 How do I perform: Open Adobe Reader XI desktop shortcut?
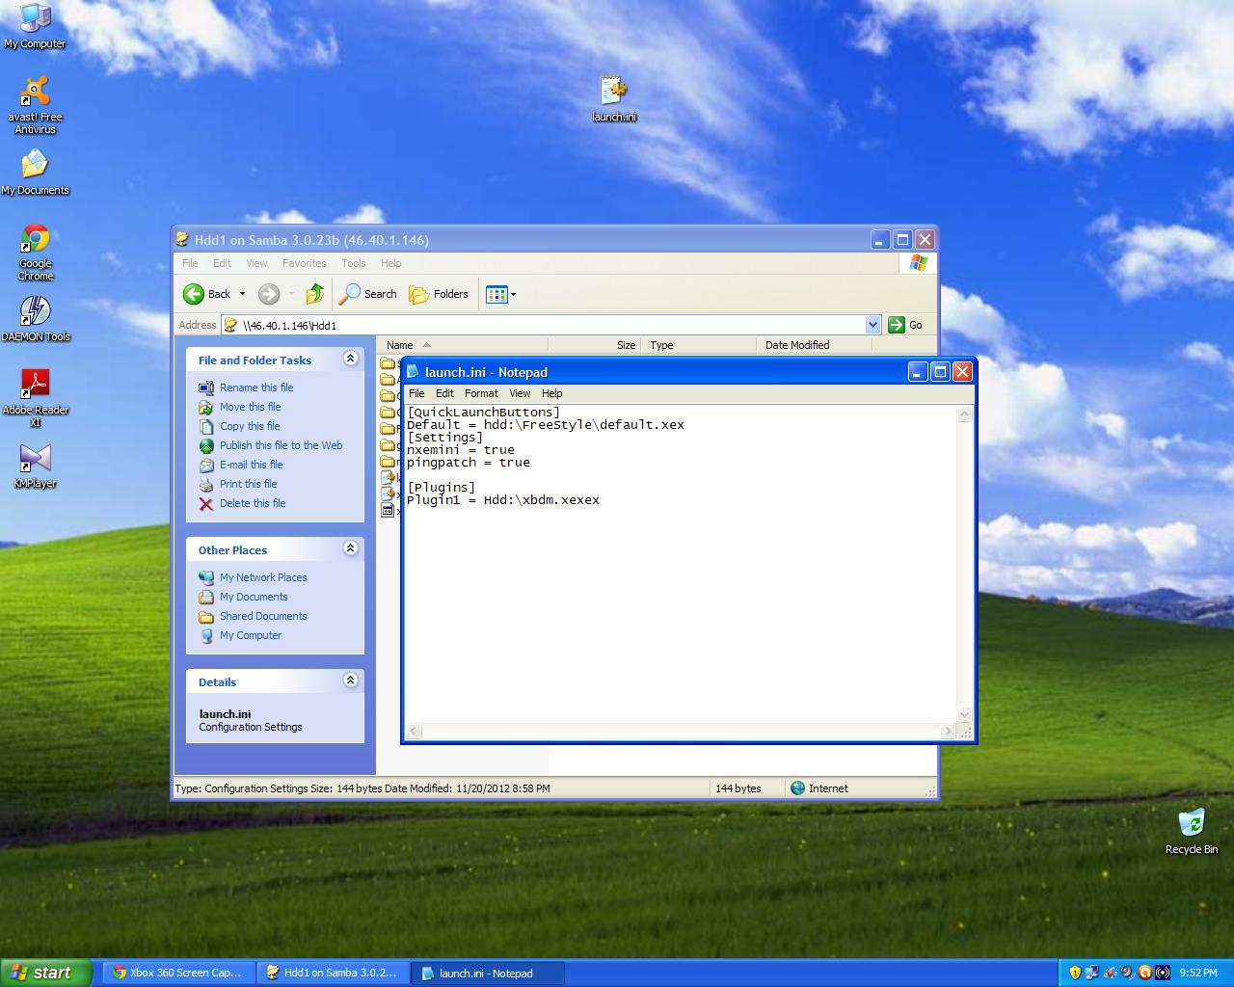[35, 399]
